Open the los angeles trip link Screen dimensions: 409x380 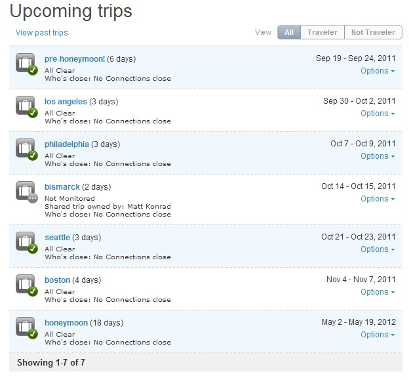point(66,102)
